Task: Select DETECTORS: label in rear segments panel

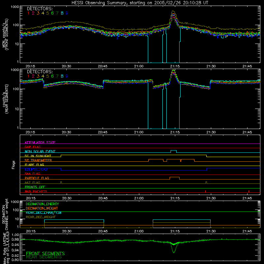Action: 40,72
